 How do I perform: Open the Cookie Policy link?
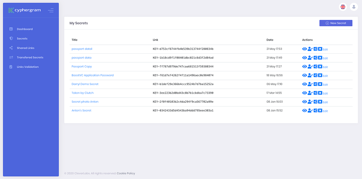click(x=126, y=173)
